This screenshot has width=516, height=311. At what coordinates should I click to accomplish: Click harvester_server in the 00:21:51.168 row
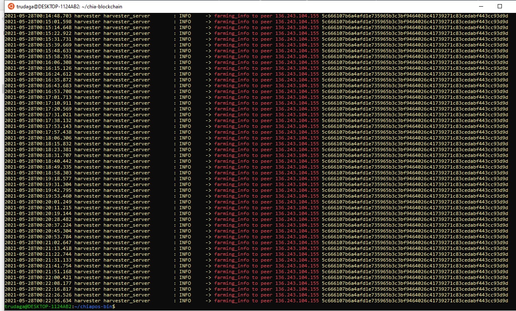pos(127,272)
